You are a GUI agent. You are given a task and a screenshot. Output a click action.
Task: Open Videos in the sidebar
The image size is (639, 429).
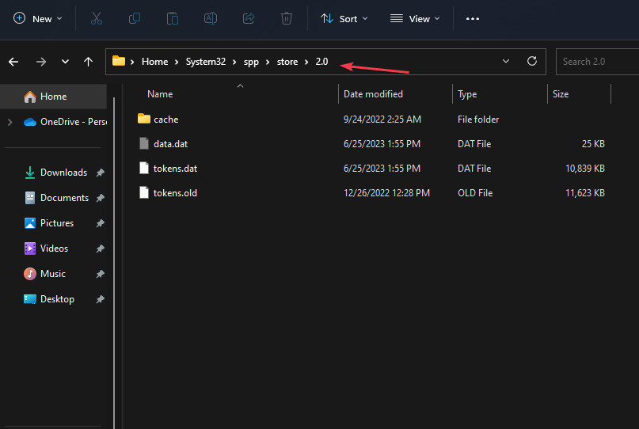click(x=46, y=249)
